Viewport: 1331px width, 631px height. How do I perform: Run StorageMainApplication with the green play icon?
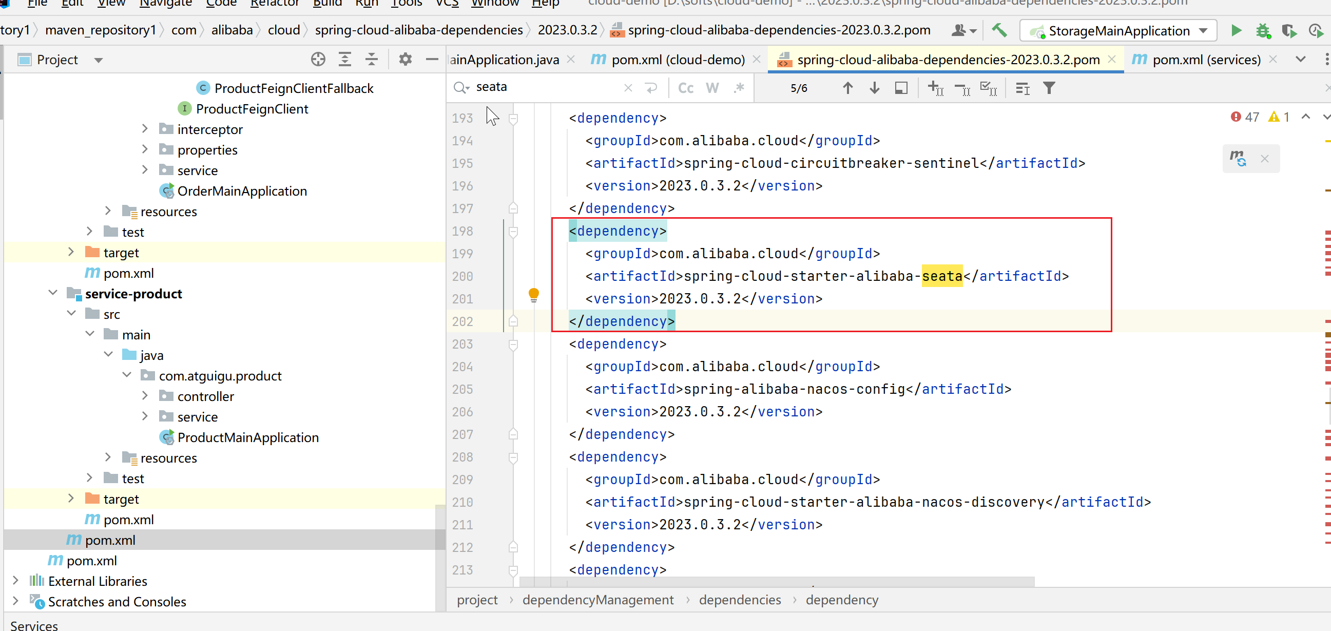(1236, 30)
